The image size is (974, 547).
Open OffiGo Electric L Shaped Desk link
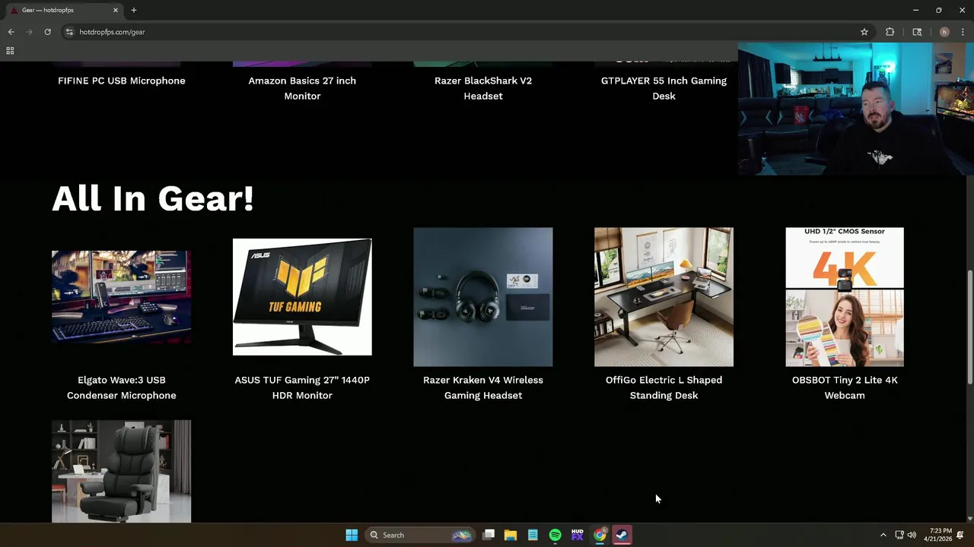(664, 387)
